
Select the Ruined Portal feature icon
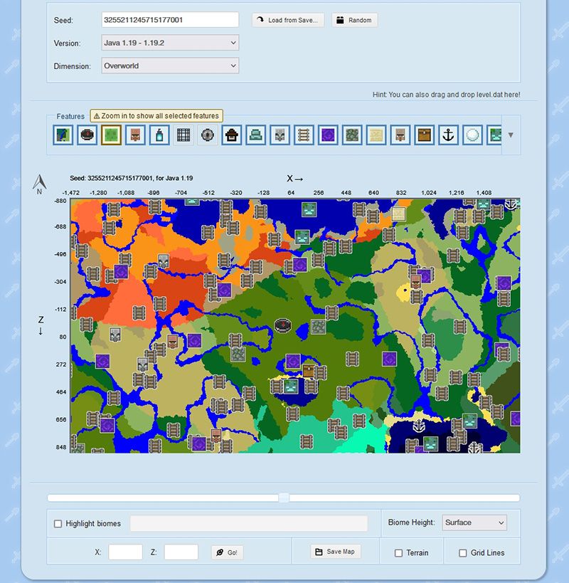pyautogui.click(x=329, y=135)
